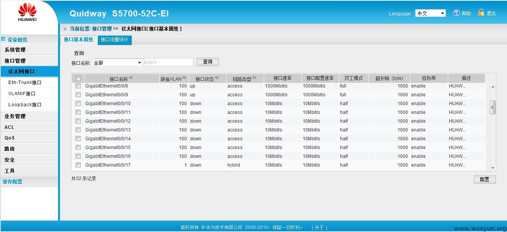The height and width of the screenshot is (232, 507).
Task: Click GigabitEthernet0/0/8 interface name
Action: pos(107,86)
